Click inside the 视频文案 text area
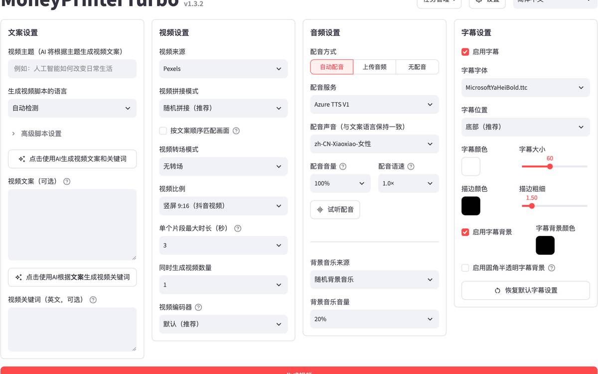 click(72, 224)
